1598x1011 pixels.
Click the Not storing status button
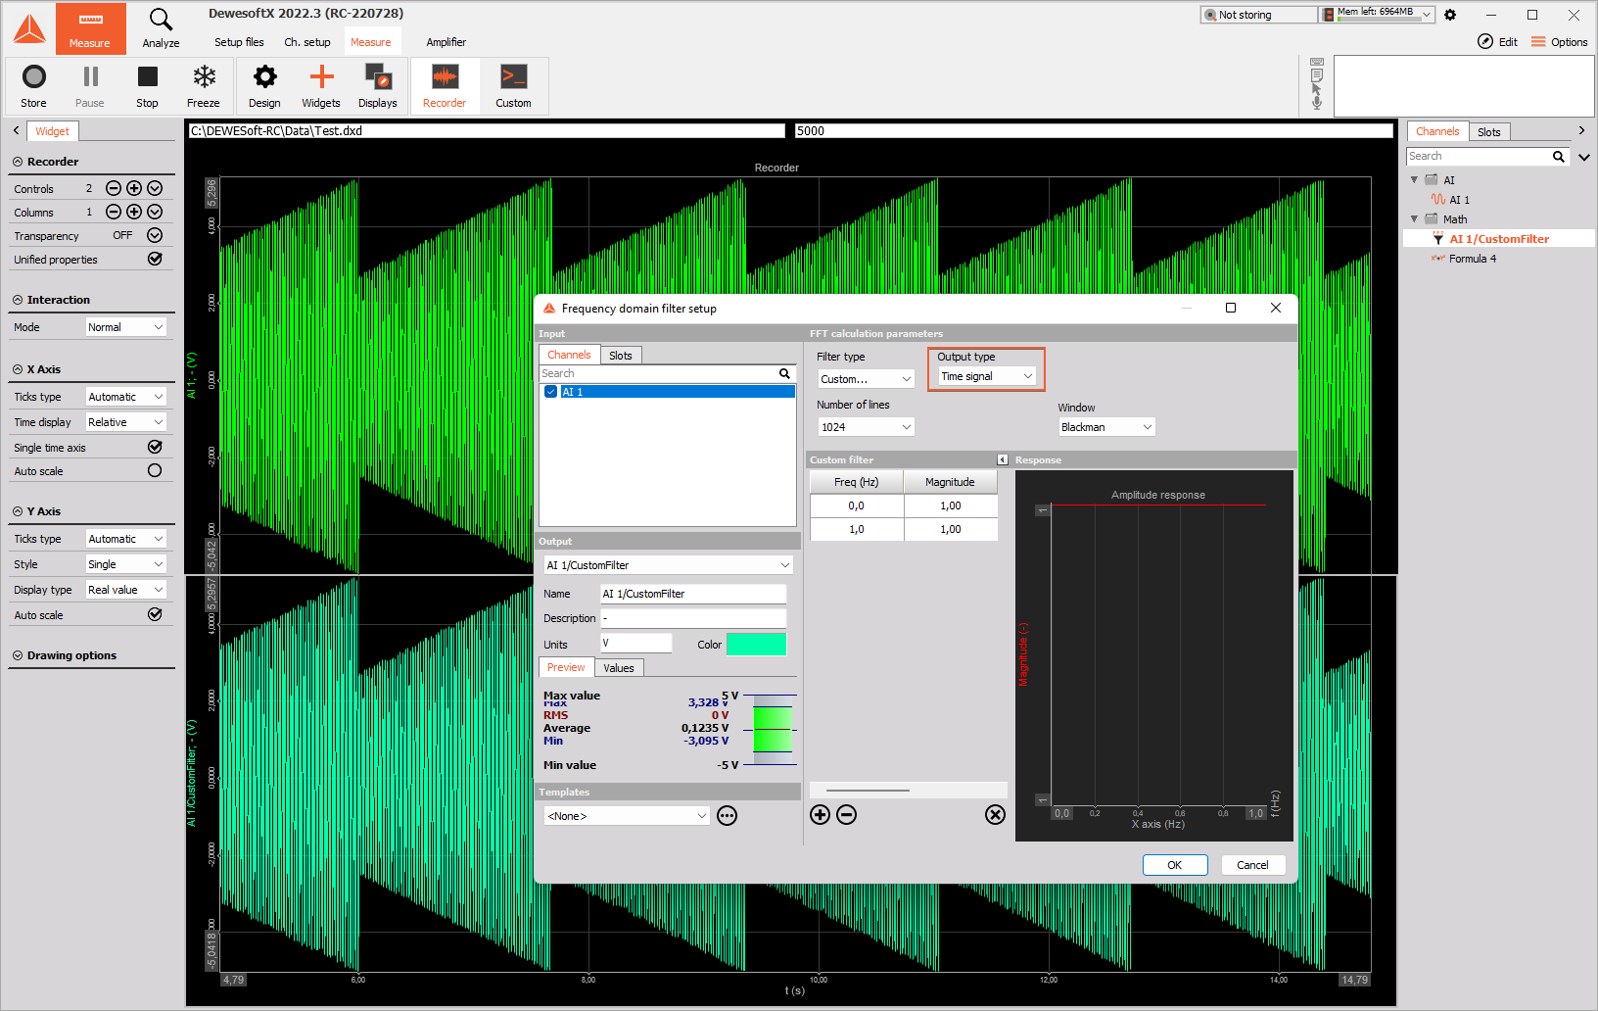(1259, 15)
